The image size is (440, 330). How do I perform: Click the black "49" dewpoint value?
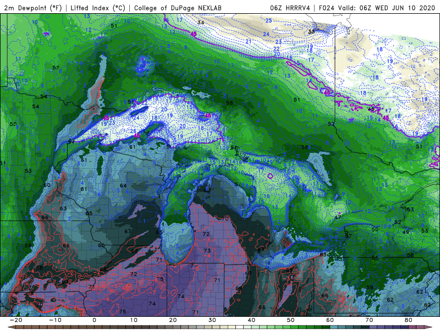coord(405,232)
